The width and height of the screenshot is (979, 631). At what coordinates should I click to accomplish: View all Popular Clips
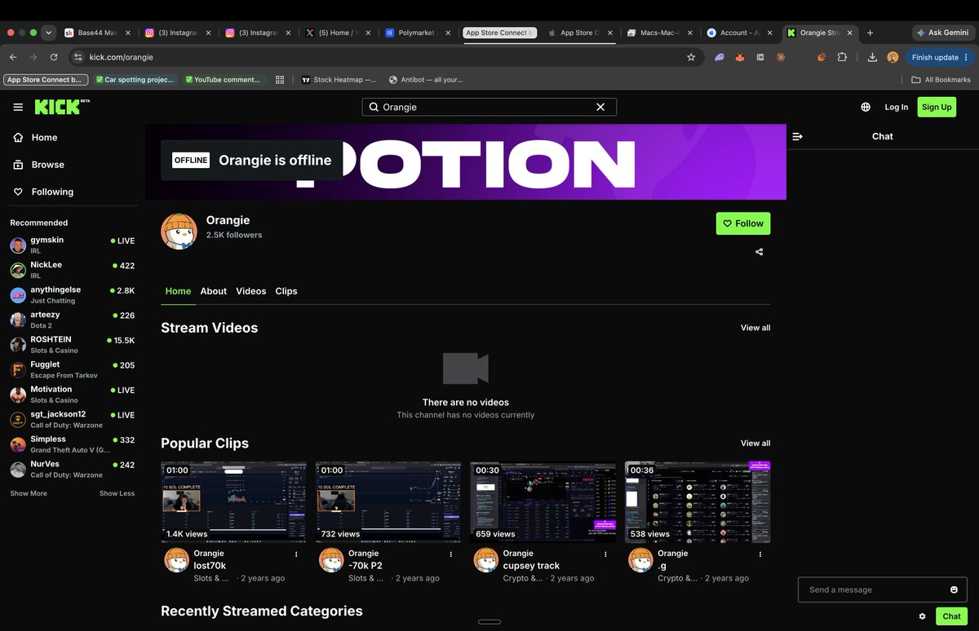tap(755, 443)
